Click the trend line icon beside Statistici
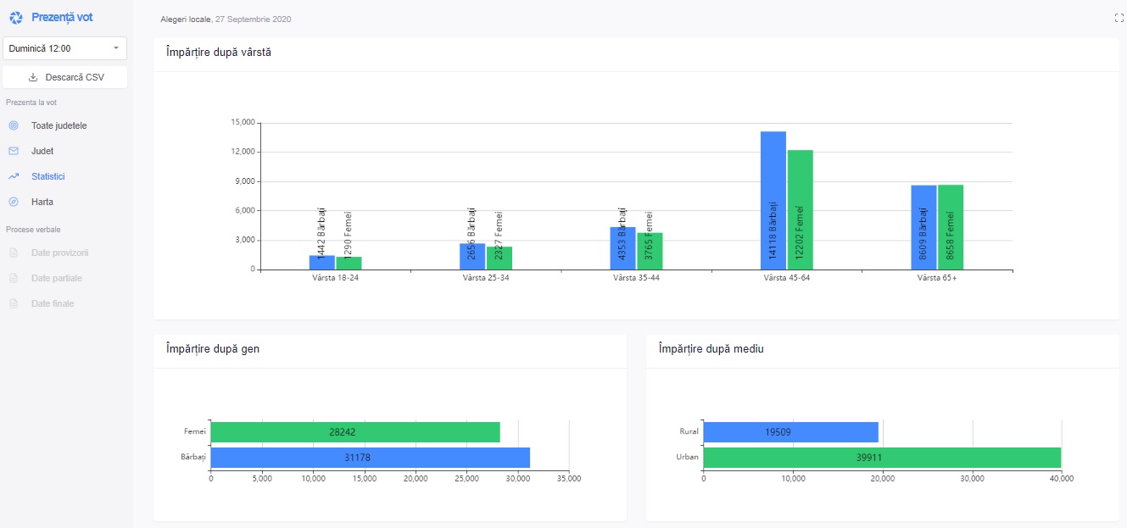Screen dimensions: 1127x528 (14, 176)
